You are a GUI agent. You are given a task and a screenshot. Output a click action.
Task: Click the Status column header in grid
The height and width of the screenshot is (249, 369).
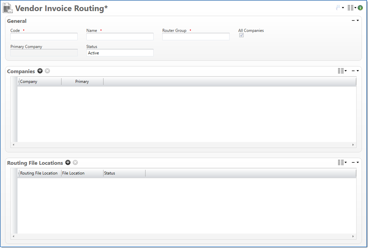click(124, 173)
